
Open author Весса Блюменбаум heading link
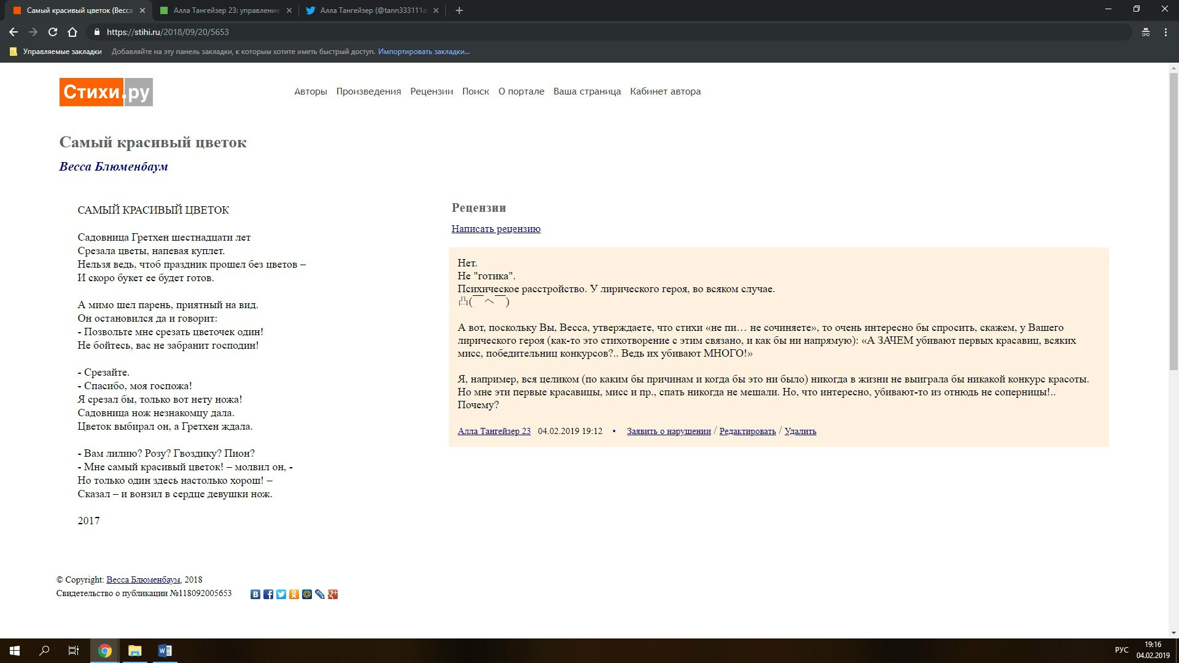114,166
